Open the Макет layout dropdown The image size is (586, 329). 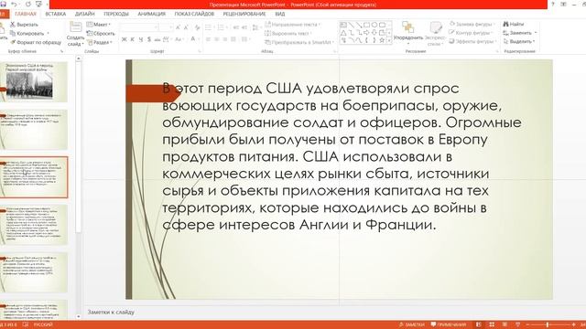pos(99,25)
